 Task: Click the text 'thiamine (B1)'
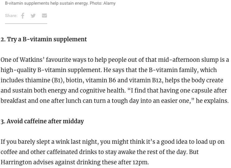pyautogui.click(x=44, y=80)
